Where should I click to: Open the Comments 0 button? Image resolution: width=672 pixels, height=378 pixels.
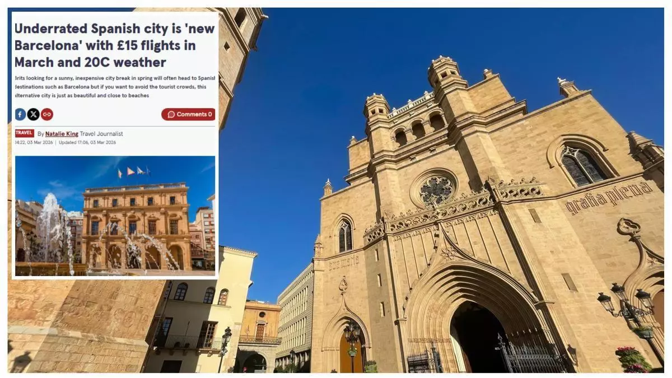188,114
